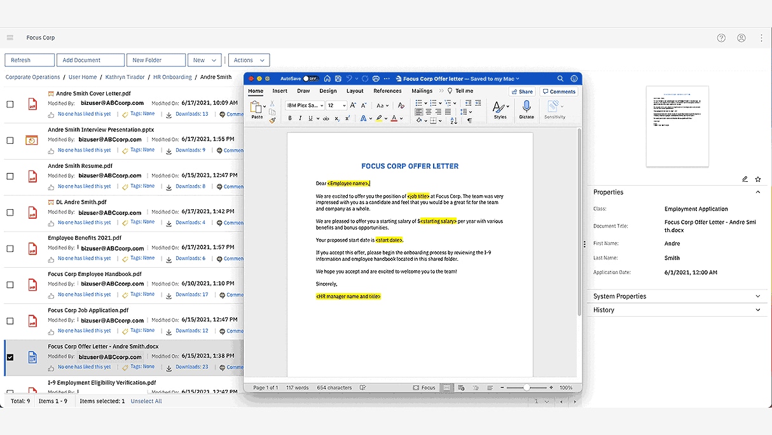Open the Actions dropdown
772x435 pixels.
click(x=249, y=60)
